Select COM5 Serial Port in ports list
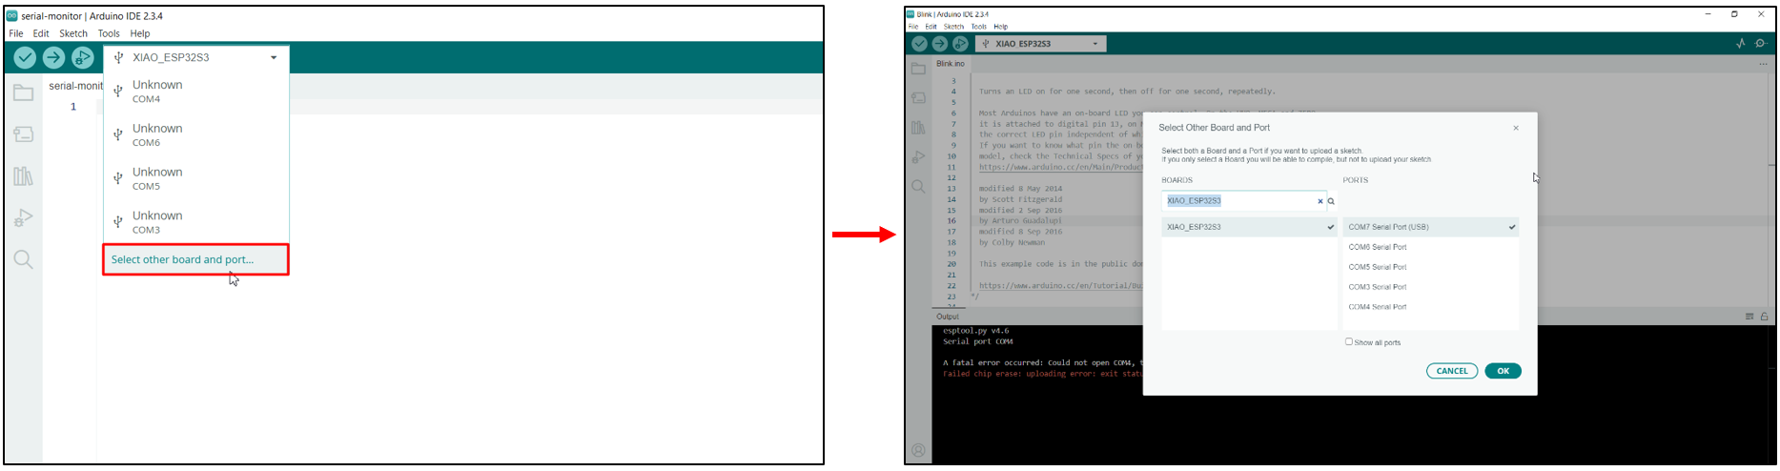 click(x=1430, y=267)
